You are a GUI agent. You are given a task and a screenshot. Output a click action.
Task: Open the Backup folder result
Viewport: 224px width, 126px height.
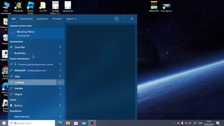pos(32,105)
